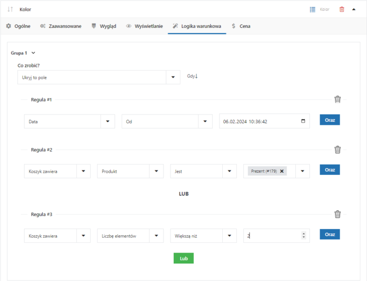Screen dimensions: 367x281
Task: Delete Reguła #2 with trash icon
Action: (337, 150)
